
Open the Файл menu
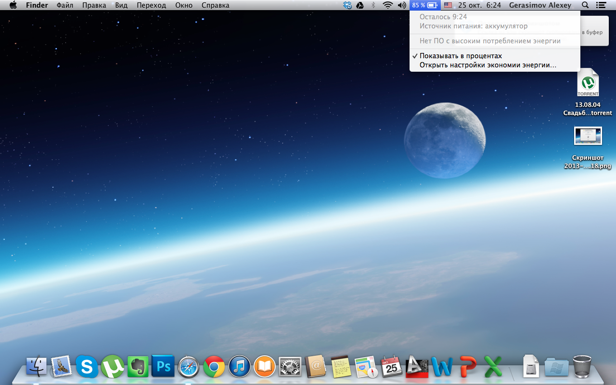(x=65, y=5)
